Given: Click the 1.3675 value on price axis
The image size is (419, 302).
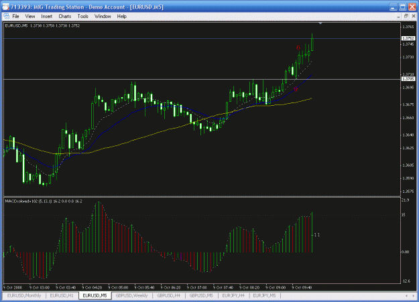Looking at the screenshot, I should 408,104.
